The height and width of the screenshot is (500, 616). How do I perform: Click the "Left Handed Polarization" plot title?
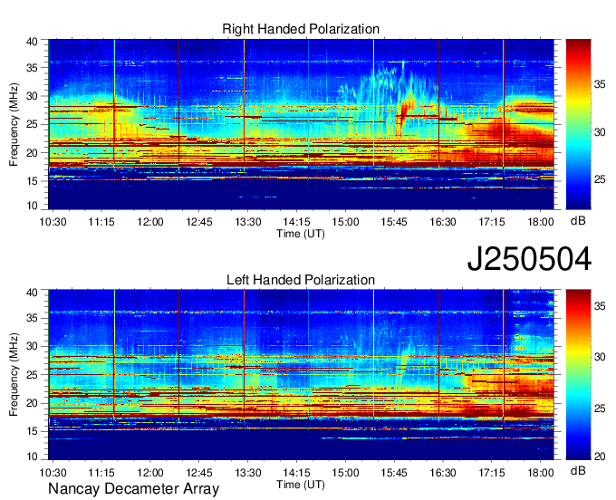coord(301,280)
